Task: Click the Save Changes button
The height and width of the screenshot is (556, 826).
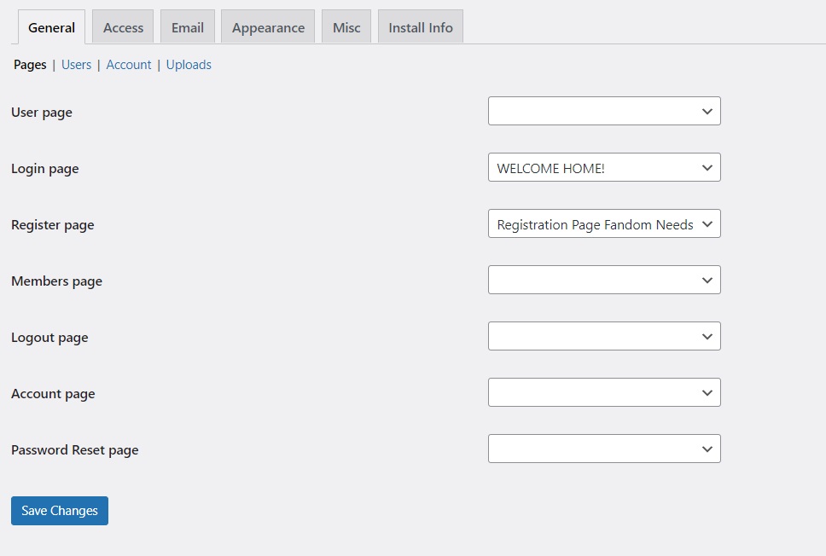Action: (60, 511)
